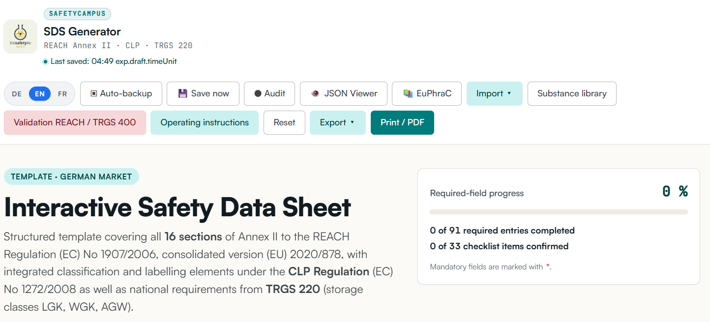Switch language to FR
The height and width of the screenshot is (322, 710).
[x=62, y=93]
